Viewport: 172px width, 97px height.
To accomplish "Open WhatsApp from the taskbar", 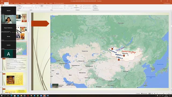I will click(38, 96).
